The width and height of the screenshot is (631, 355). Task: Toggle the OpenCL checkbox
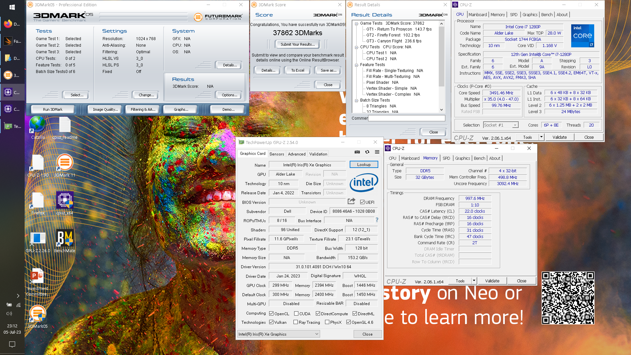[271, 314]
